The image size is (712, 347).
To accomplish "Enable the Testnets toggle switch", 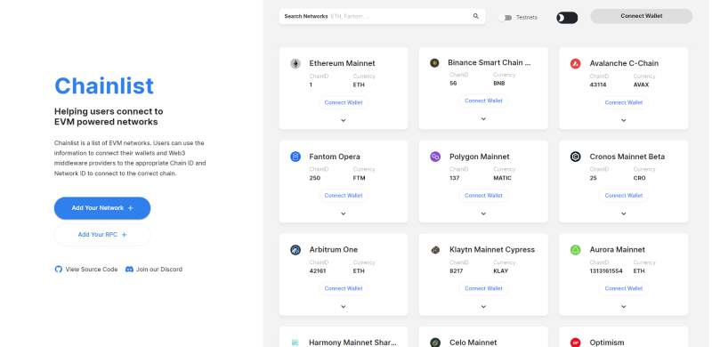I will coord(505,18).
